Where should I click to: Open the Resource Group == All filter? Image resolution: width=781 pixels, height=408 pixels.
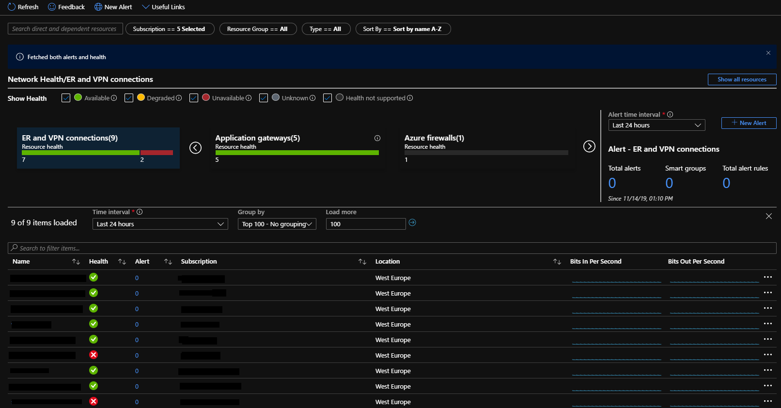(x=258, y=29)
